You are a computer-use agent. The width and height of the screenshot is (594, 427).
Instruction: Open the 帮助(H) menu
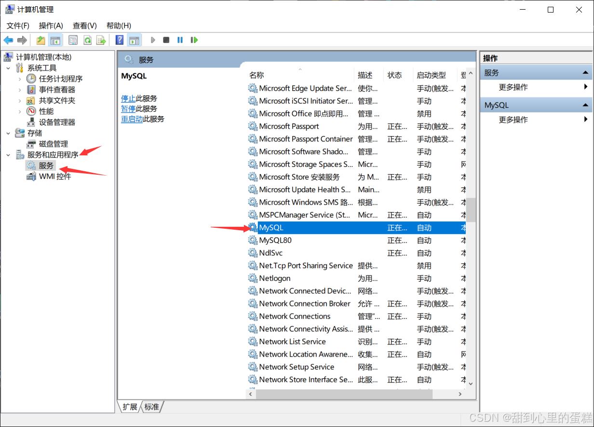click(119, 26)
